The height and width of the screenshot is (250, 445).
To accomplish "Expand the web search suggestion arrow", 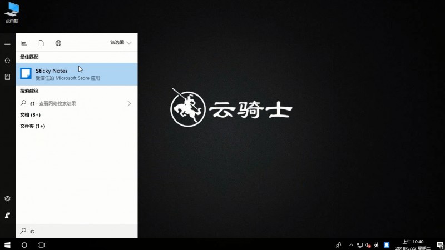I will pos(129,103).
